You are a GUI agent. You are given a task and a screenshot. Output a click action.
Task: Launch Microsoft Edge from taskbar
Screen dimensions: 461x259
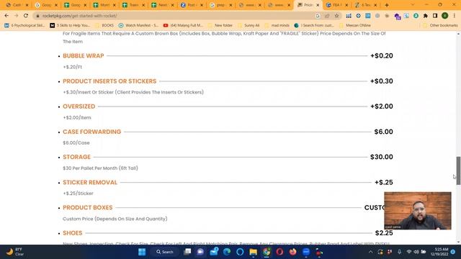(227, 252)
